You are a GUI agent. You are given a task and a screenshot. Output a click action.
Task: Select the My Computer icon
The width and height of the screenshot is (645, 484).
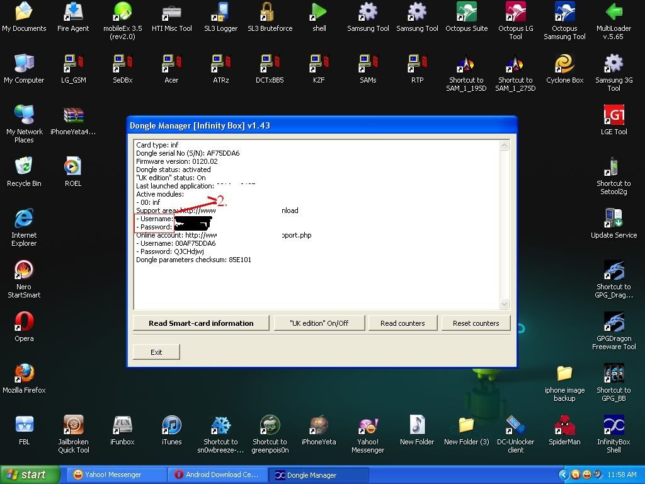tap(24, 69)
